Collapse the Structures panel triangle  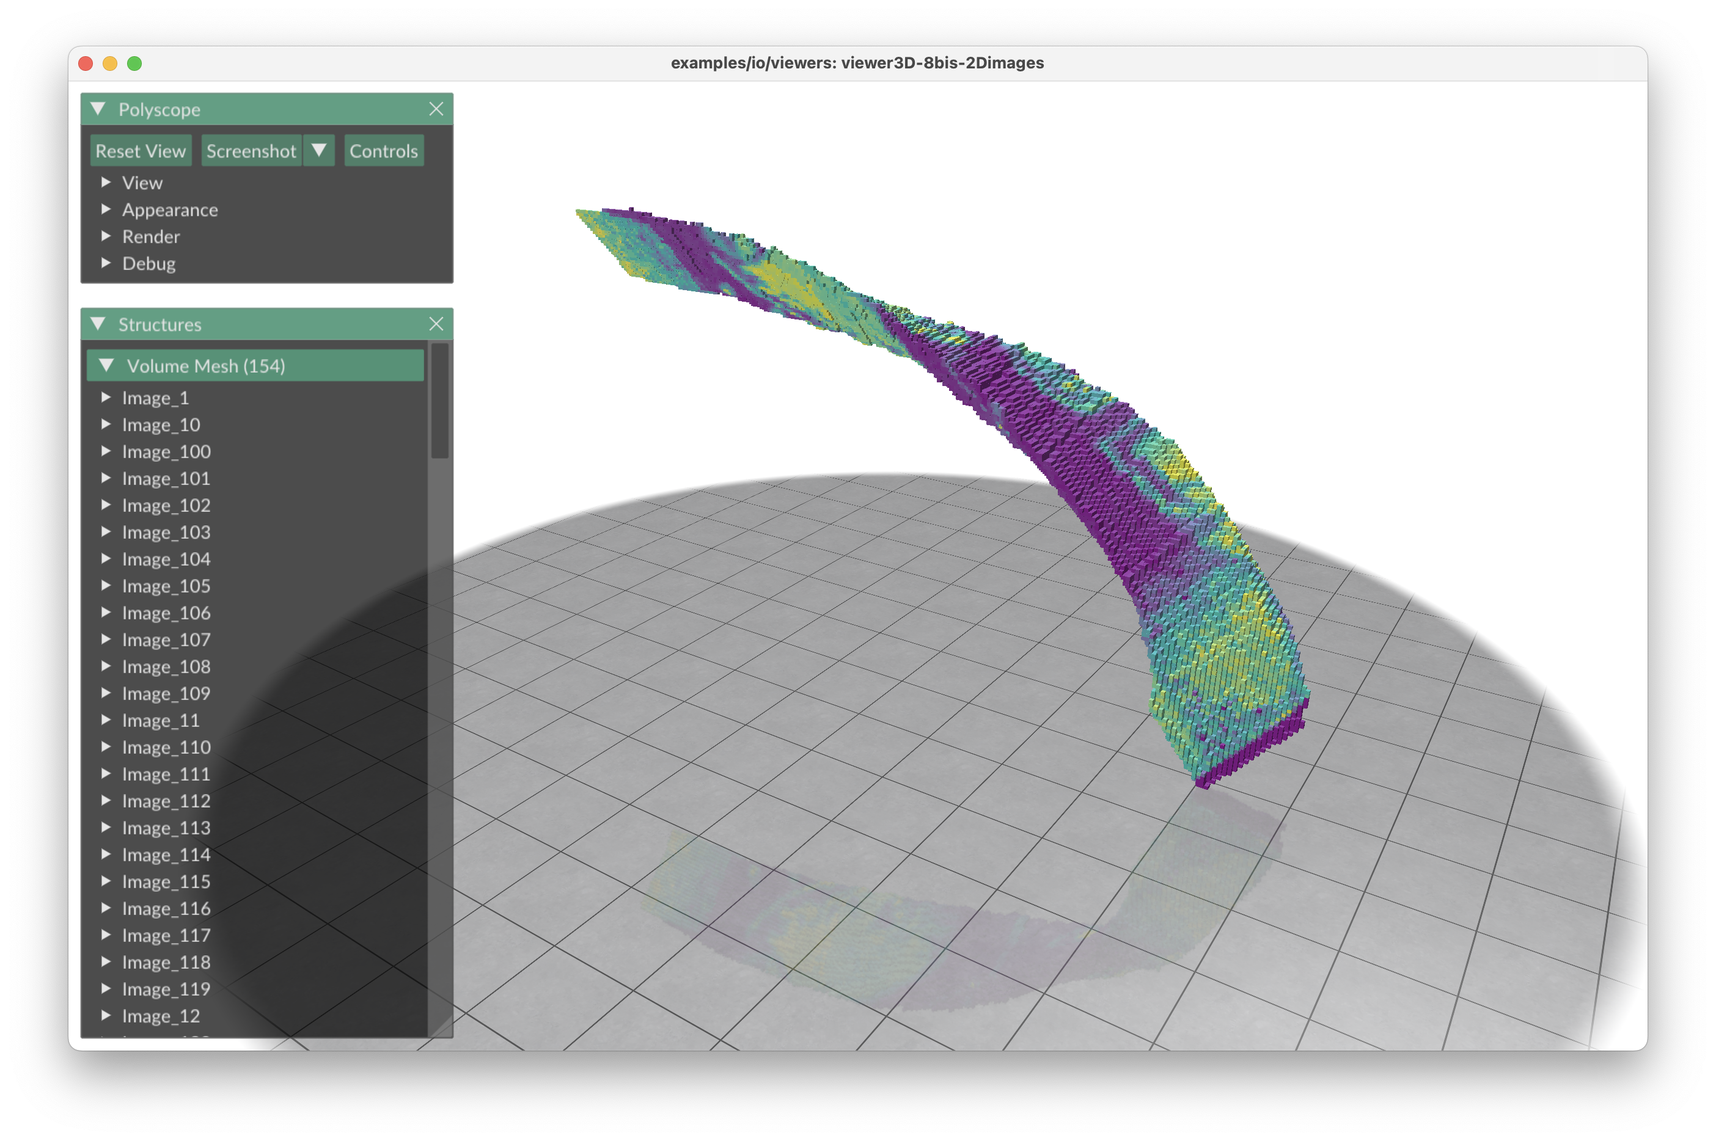(x=98, y=324)
